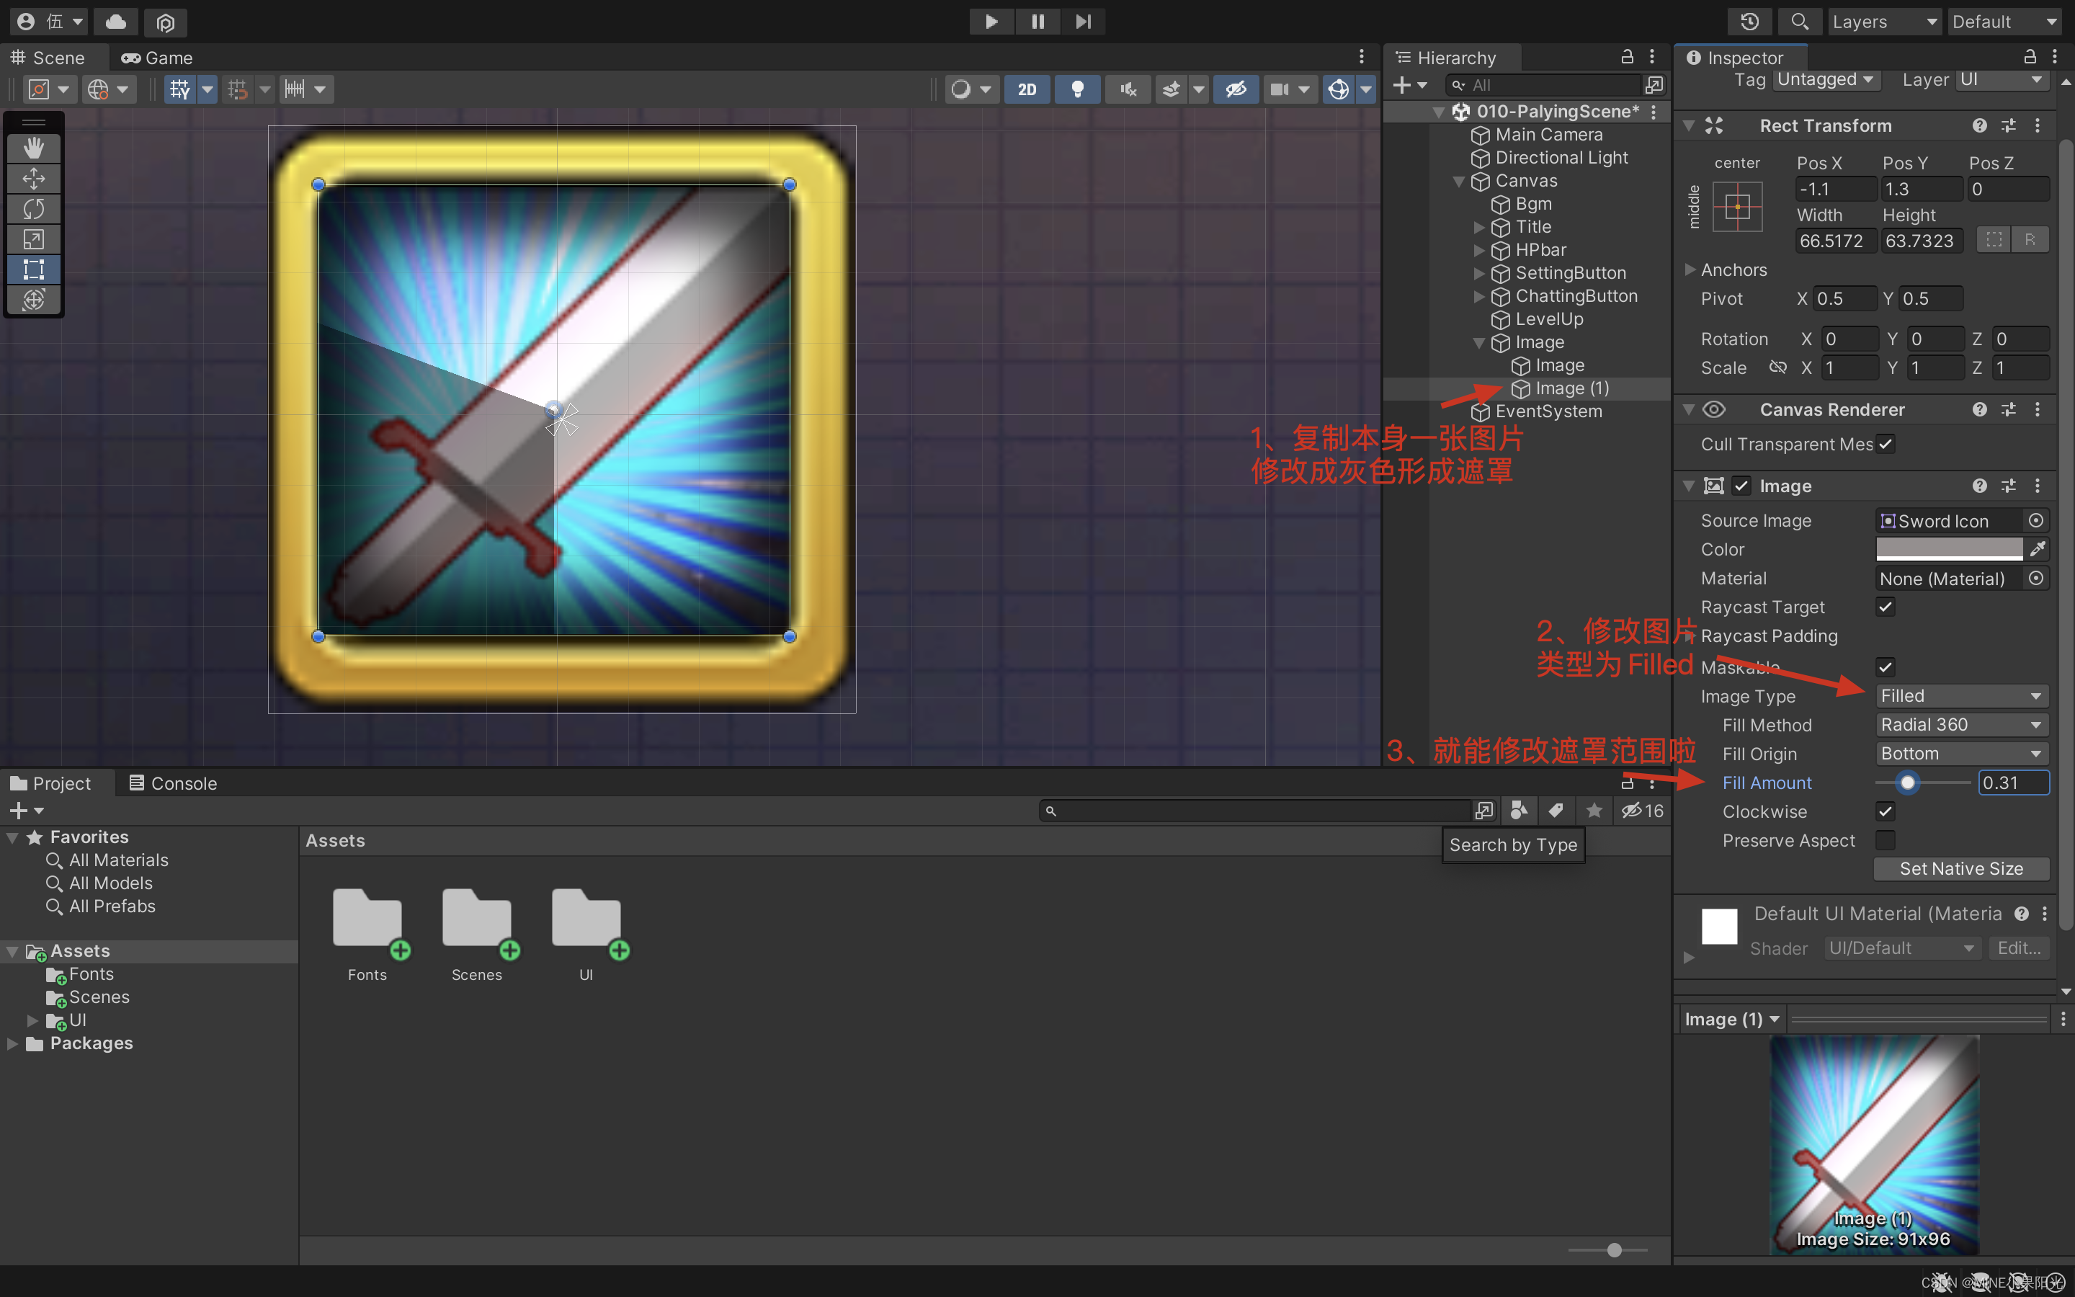Open Undo History icon
The width and height of the screenshot is (2075, 1297).
pyautogui.click(x=1749, y=22)
